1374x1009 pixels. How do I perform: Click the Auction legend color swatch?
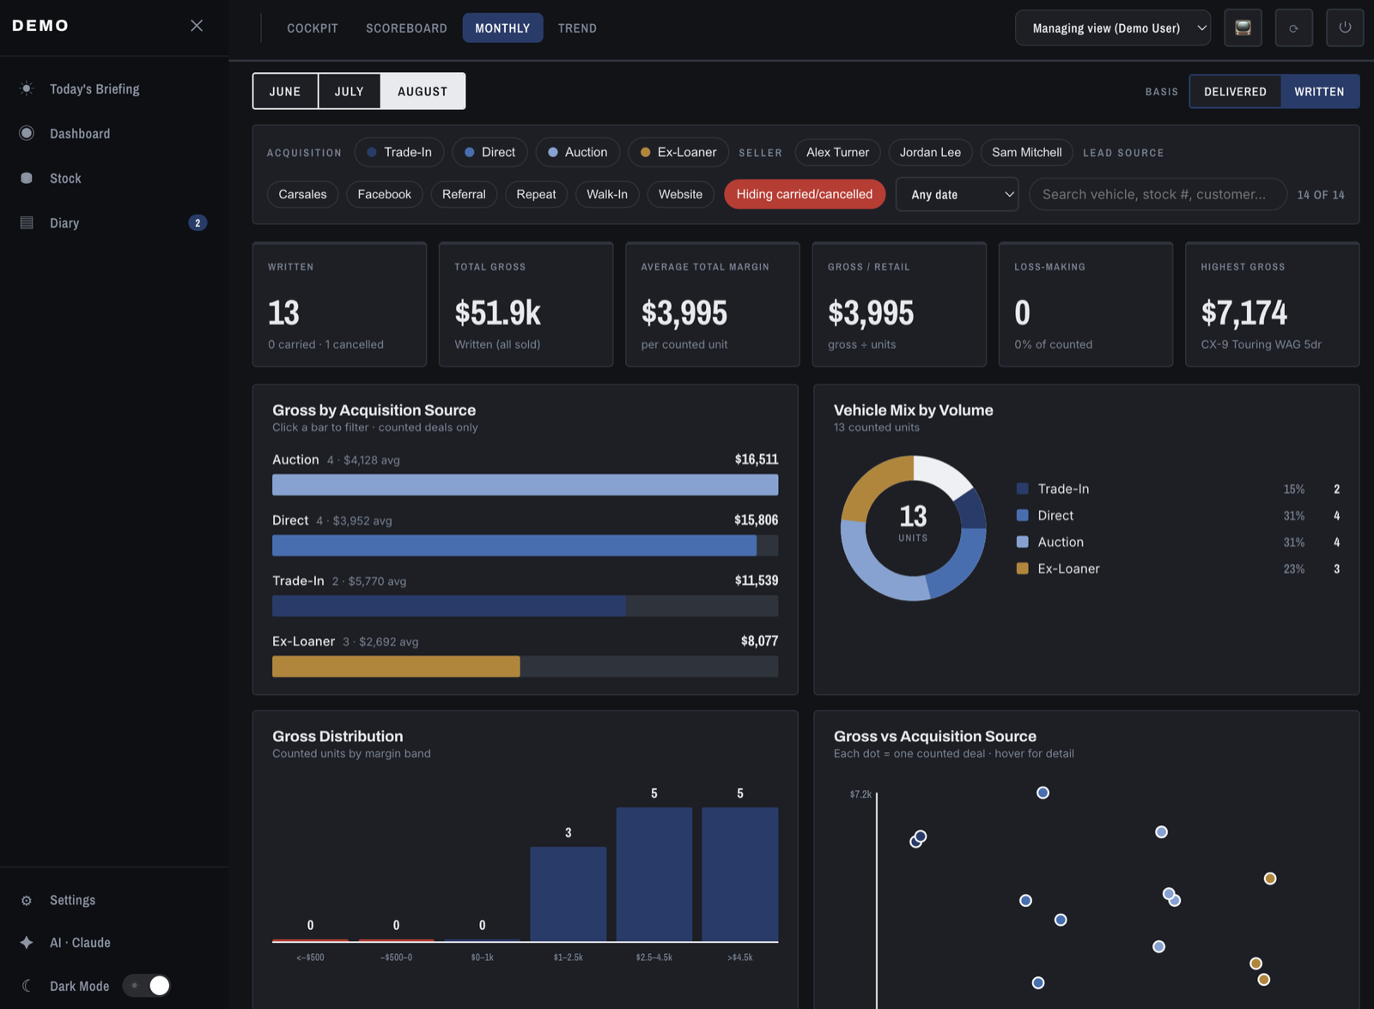tap(1022, 542)
